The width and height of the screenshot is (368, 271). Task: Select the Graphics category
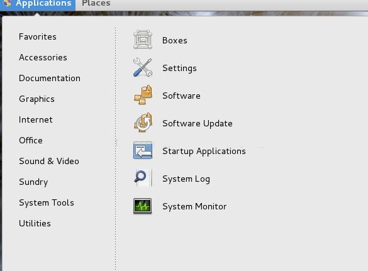pyautogui.click(x=36, y=99)
